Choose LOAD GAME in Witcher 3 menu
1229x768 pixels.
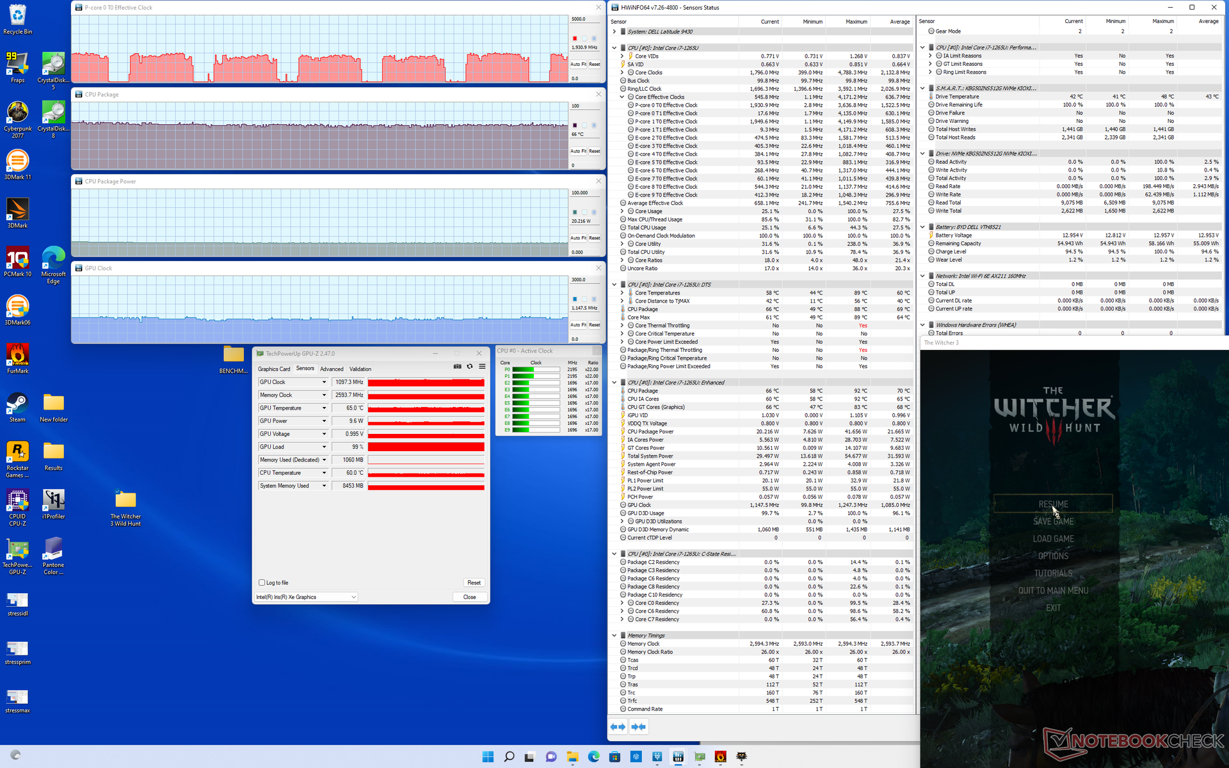click(x=1053, y=539)
